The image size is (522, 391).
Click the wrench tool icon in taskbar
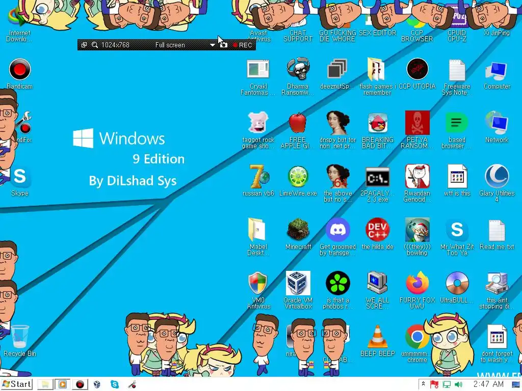click(132, 384)
